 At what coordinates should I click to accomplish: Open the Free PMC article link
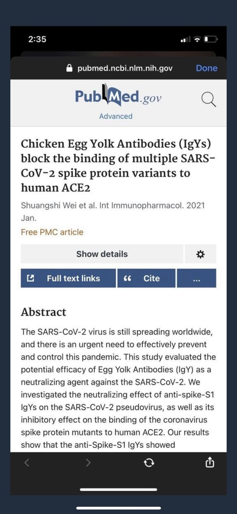pyautogui.click(x=52, y=232)
